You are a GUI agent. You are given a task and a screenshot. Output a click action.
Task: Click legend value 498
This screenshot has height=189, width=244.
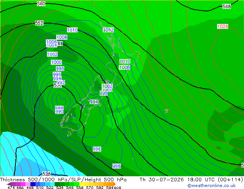pos(30,187)
